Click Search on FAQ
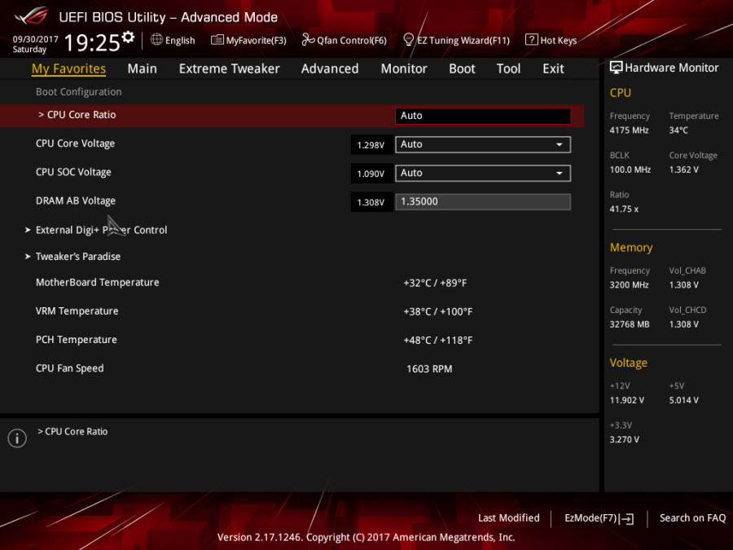The height and width of the screenshot is (550, 733). coord(692,517)
